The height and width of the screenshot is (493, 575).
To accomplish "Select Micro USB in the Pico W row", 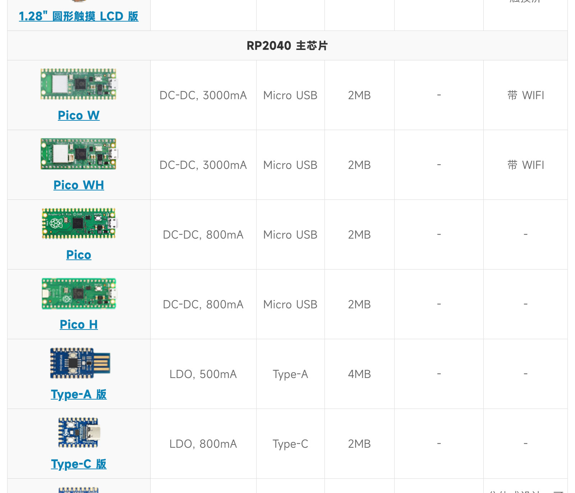I will click(290, 95).
